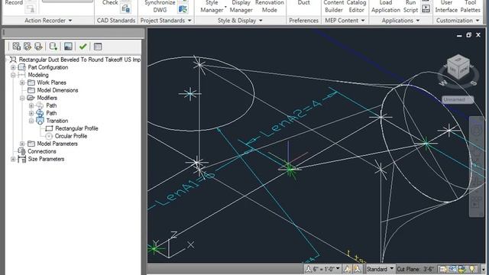Click the green checkmark Validate icon
This screenshot has height=275, width=489.
(x=83, y=47)
